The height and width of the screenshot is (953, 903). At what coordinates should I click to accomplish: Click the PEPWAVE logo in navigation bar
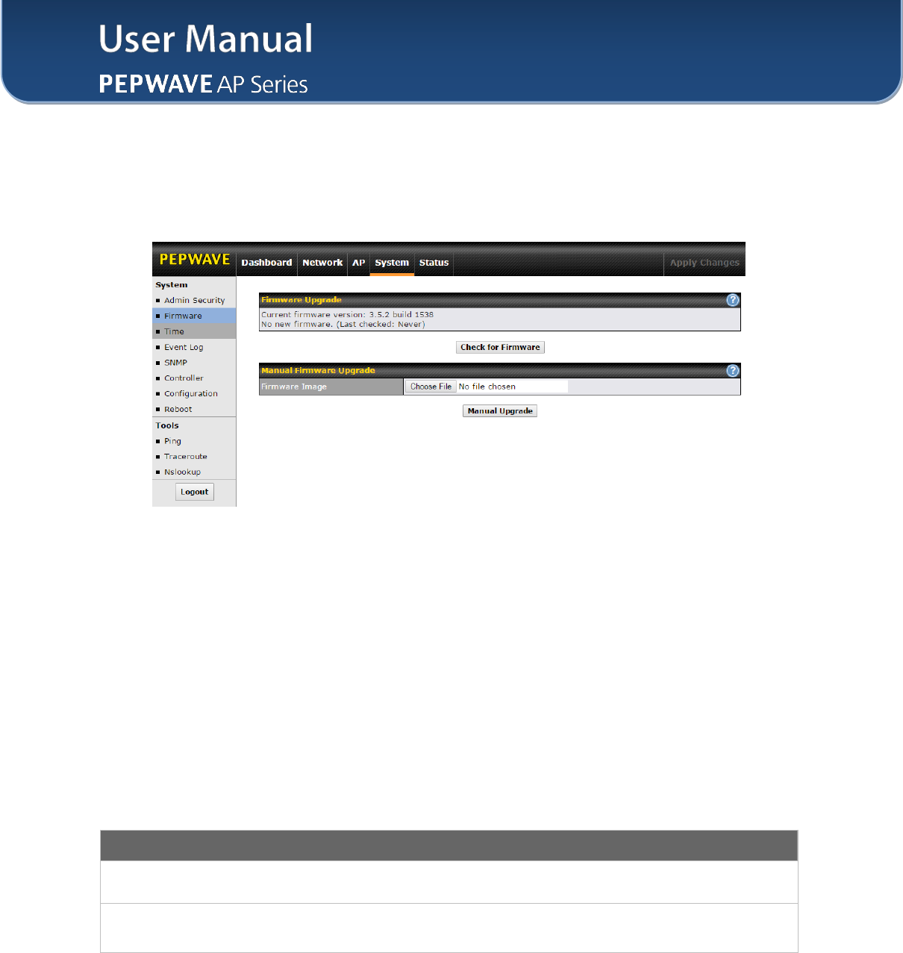[x=195, y=260]
